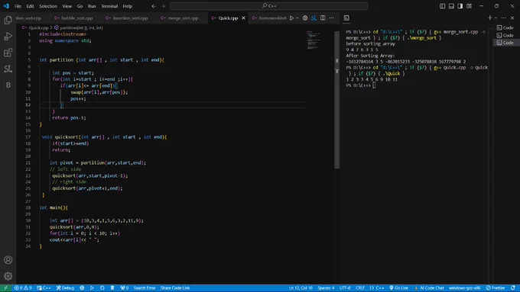The width and height of the screenshot is (520, 292).
Task: Open errors and warnings in status bar
Action: click(x=23, y=287)
